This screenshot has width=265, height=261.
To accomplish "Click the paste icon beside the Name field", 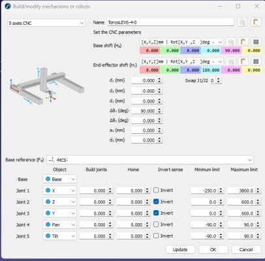I will tap(256, 22).
